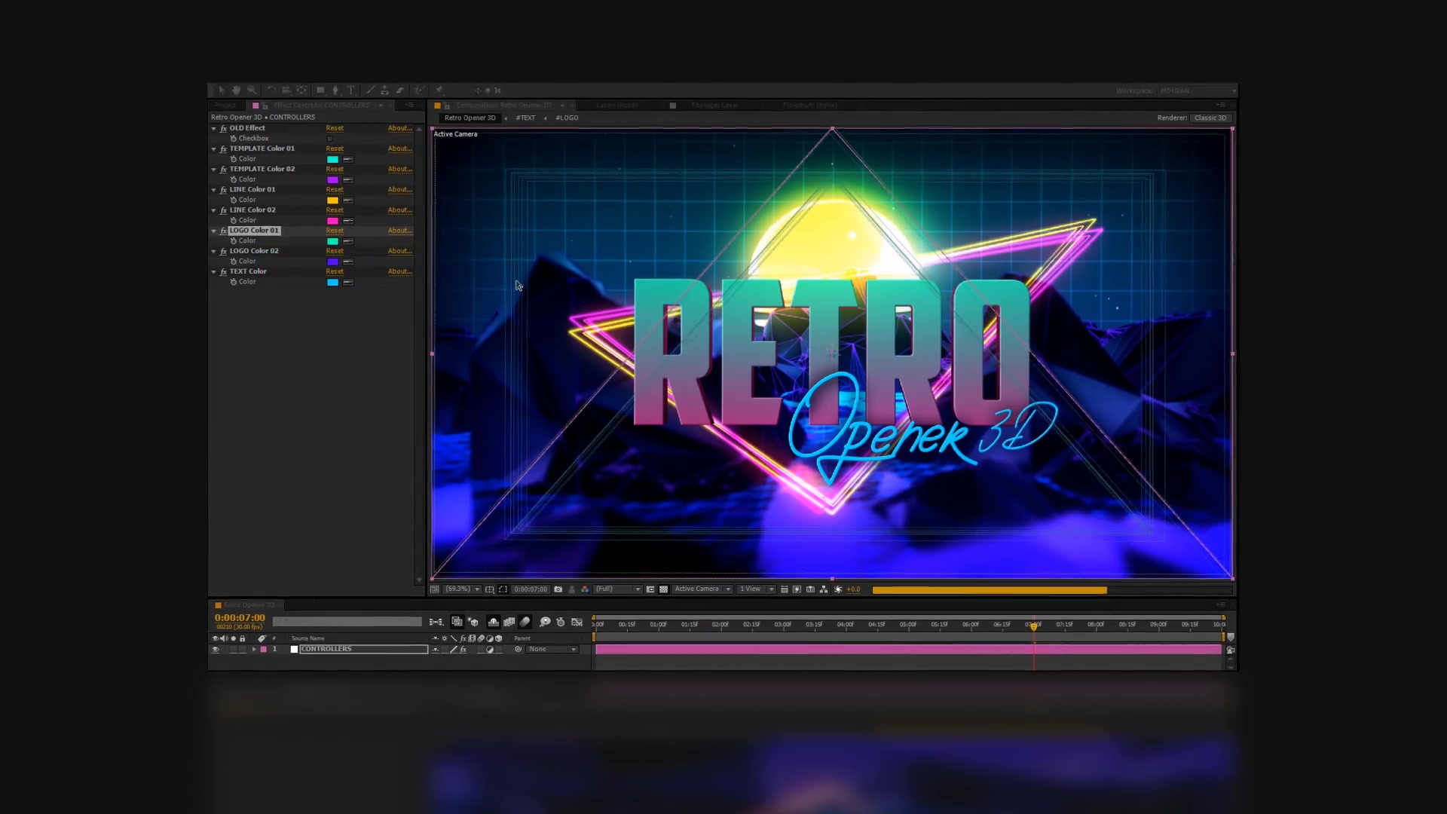
Task: Collapse the TEXT Color group
Action: (x=214, y=271)
